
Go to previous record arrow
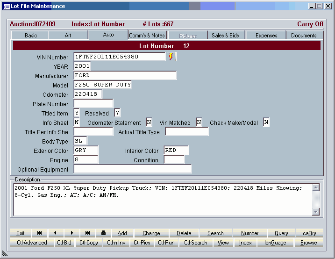[56, 233]
